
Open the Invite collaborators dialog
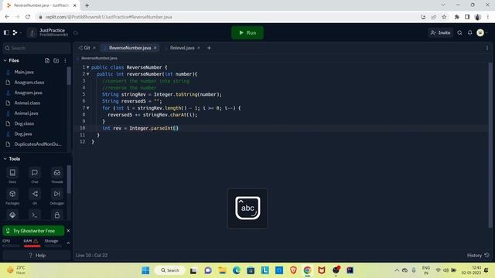pyautogui.click(x=440, y=32)
